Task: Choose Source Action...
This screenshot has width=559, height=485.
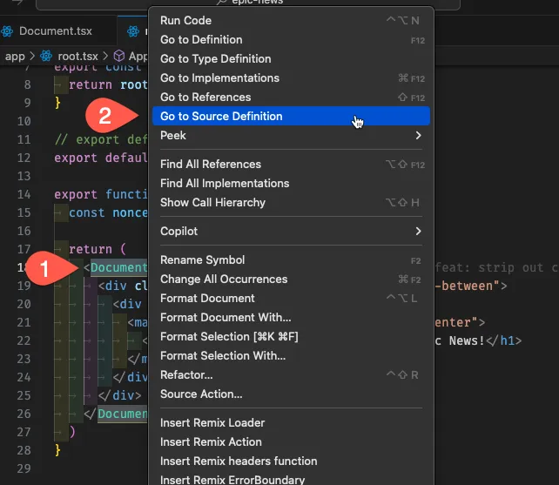Action: coord(291,394)
